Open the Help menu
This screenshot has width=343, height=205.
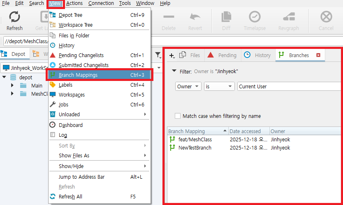coord(165,3)
